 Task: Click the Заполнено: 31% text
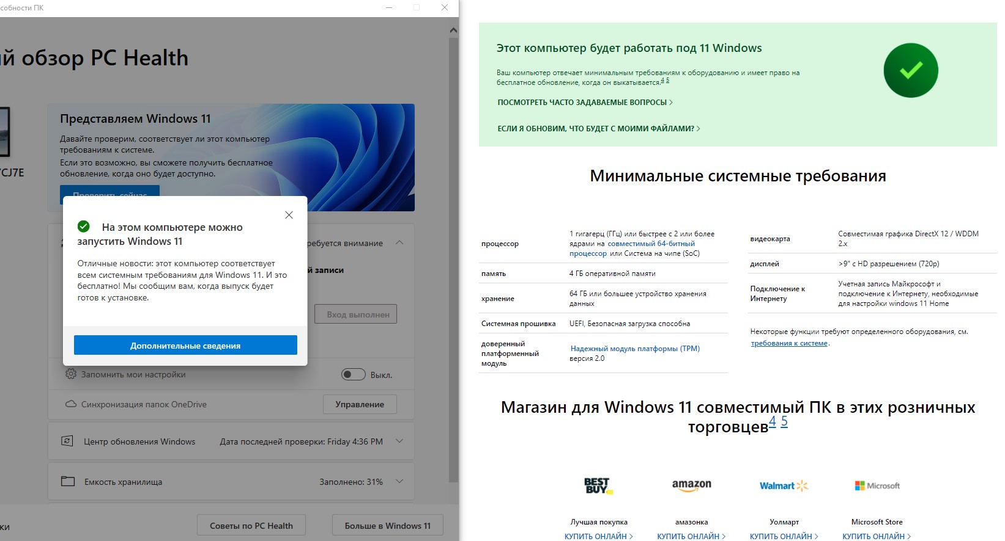(351, 482)
